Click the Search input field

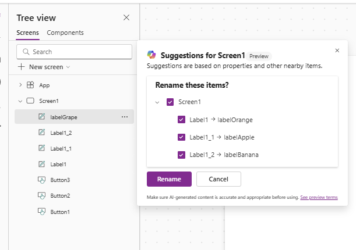coord(74,52)
